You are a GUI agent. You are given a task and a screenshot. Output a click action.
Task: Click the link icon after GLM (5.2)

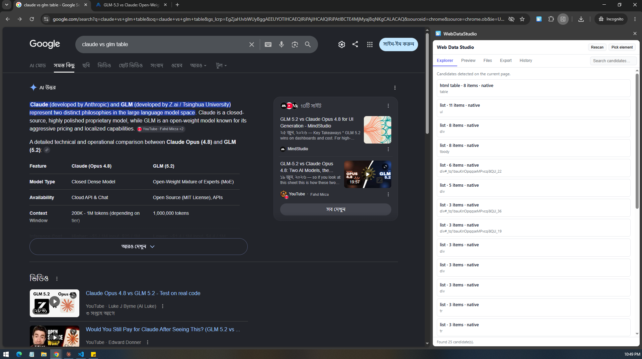tap(47, 150)
